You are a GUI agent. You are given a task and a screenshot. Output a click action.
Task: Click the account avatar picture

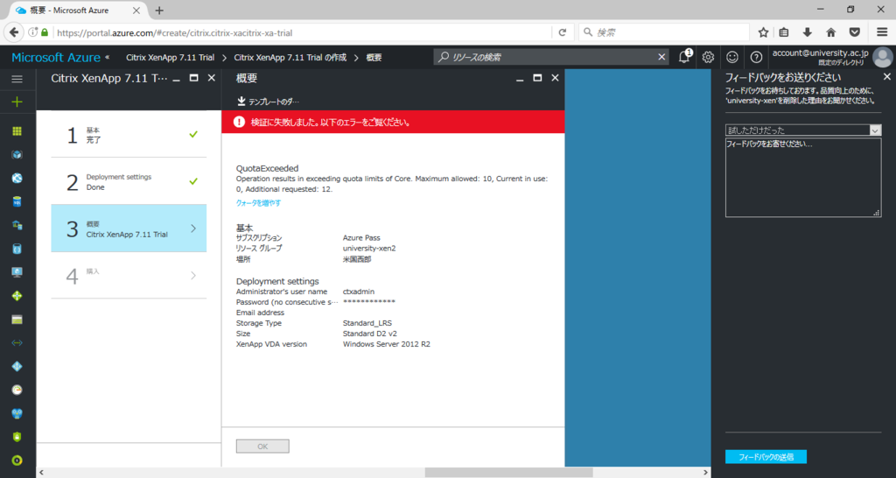883,57
